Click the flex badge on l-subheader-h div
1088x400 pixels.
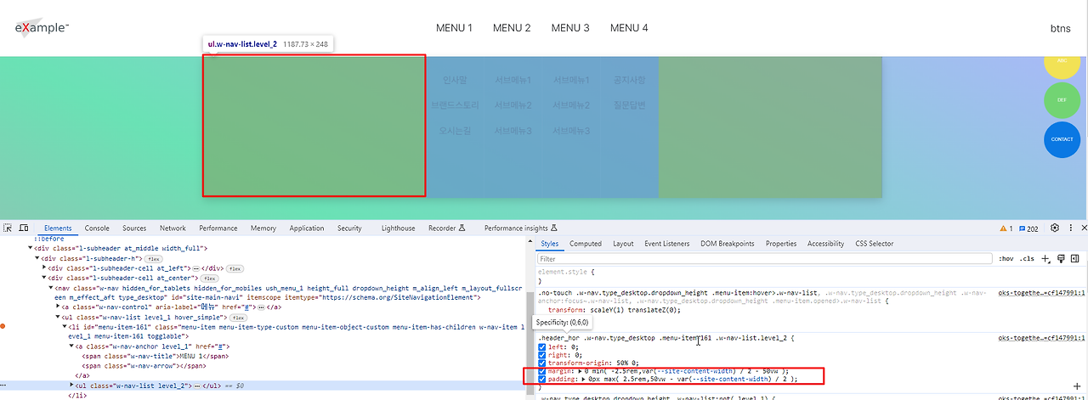[x=154, y=258]
